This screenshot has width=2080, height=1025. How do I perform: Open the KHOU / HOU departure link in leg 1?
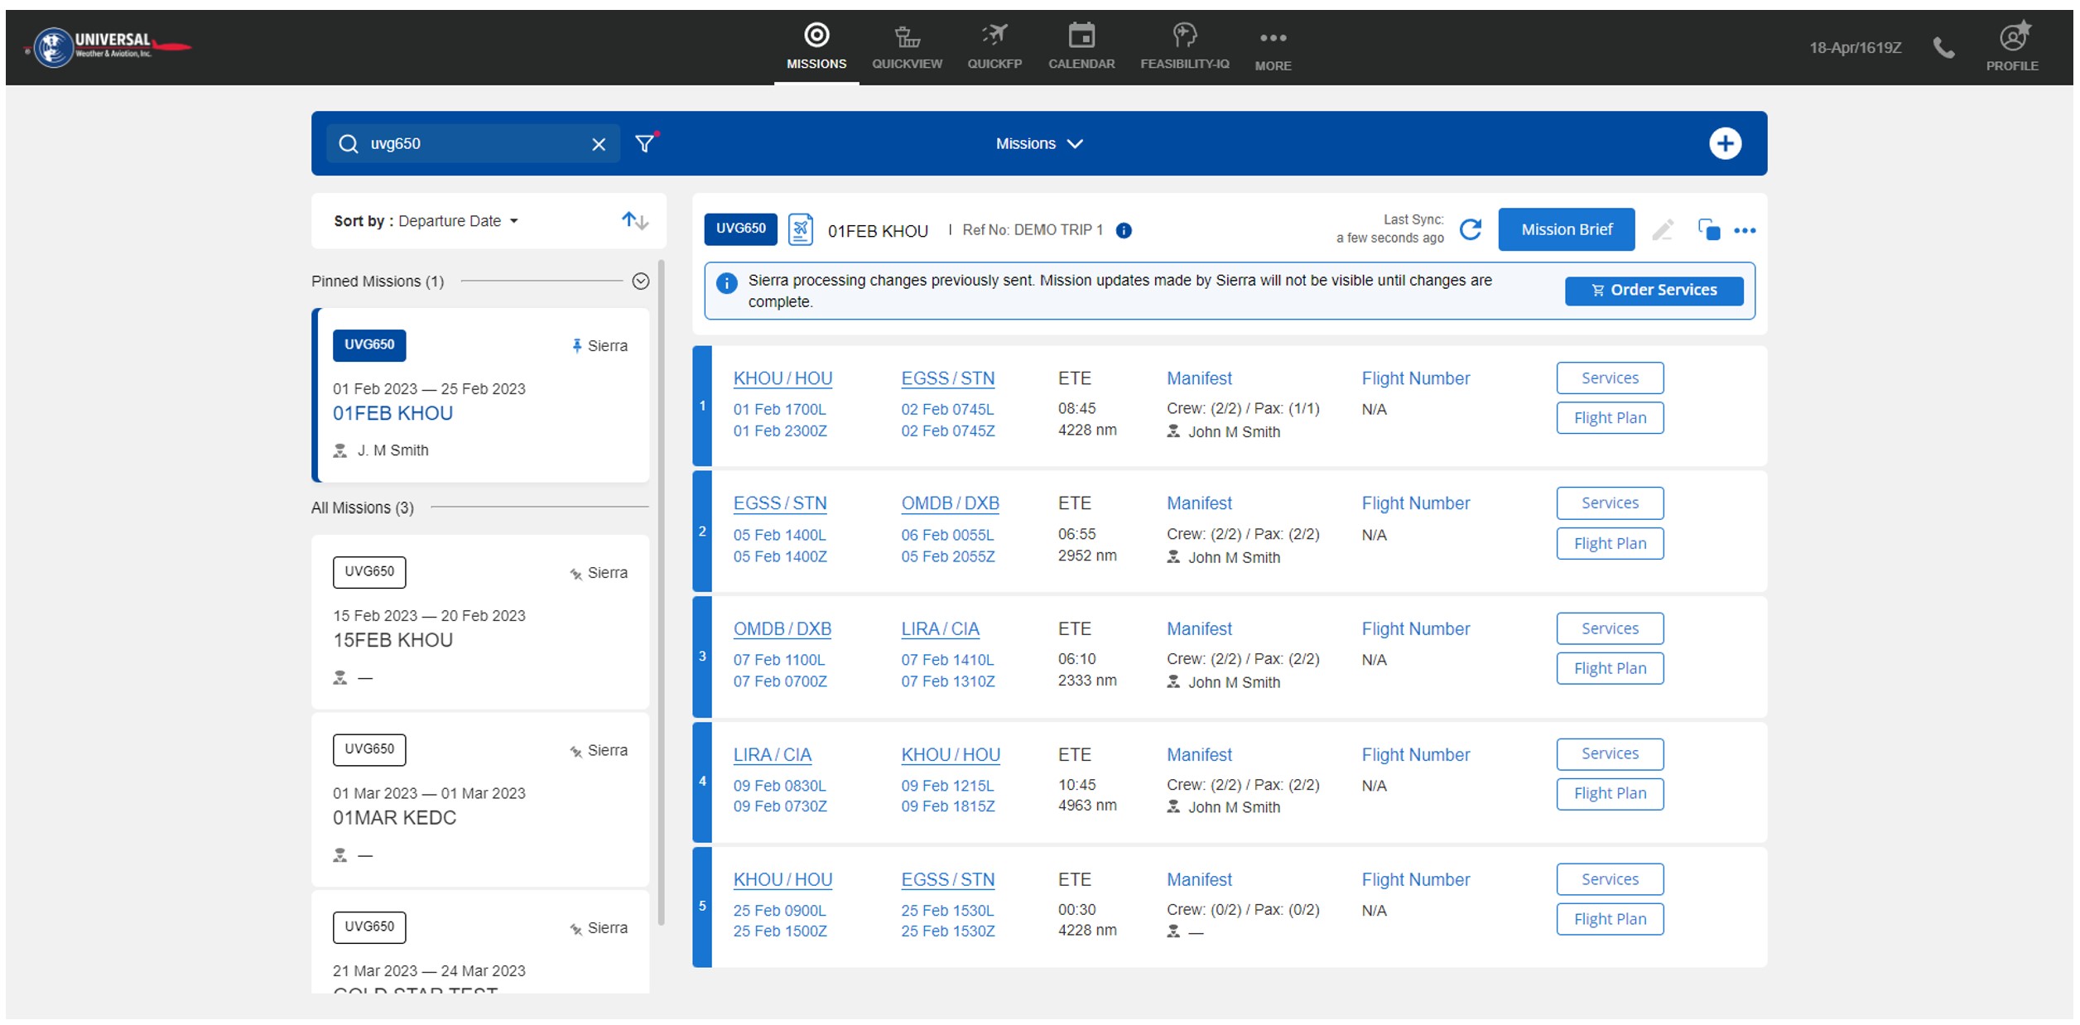tap(782, 378)
